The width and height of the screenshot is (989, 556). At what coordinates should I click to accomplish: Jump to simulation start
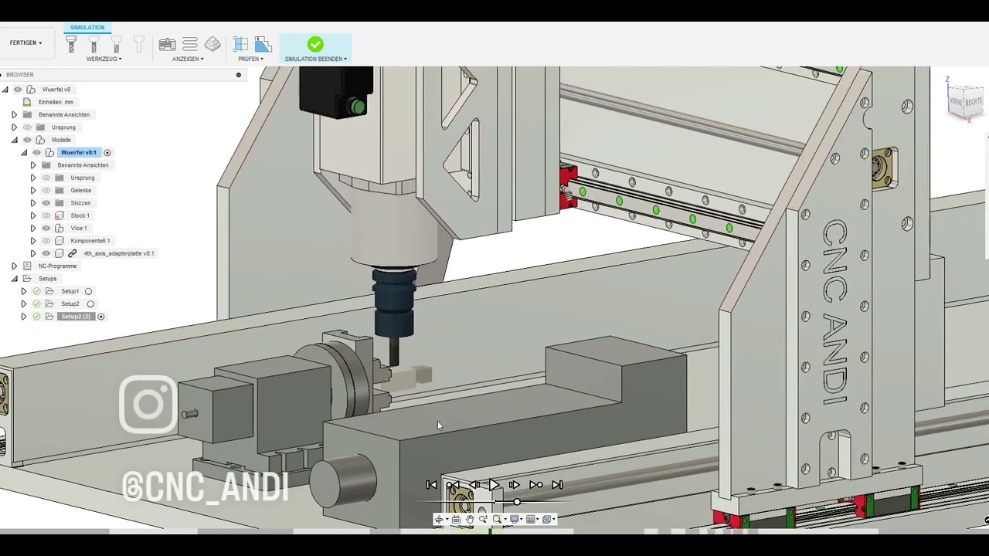coord(431,485)
